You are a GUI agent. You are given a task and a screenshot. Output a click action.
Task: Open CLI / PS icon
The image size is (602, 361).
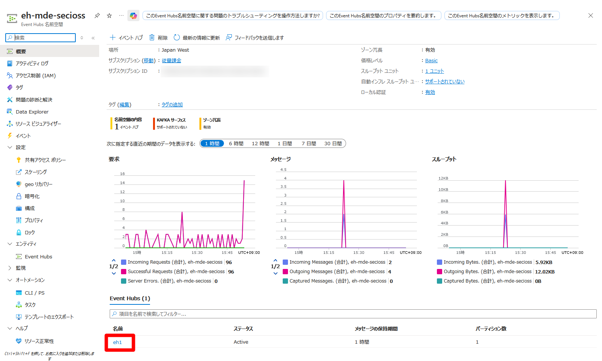[x=19, y=293]
